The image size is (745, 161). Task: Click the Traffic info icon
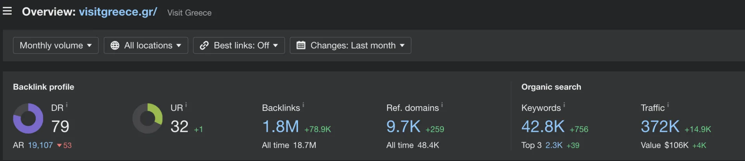[x=668, y=105]
